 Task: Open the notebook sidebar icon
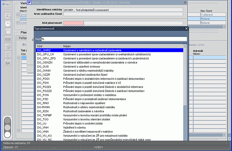point(8,32)
